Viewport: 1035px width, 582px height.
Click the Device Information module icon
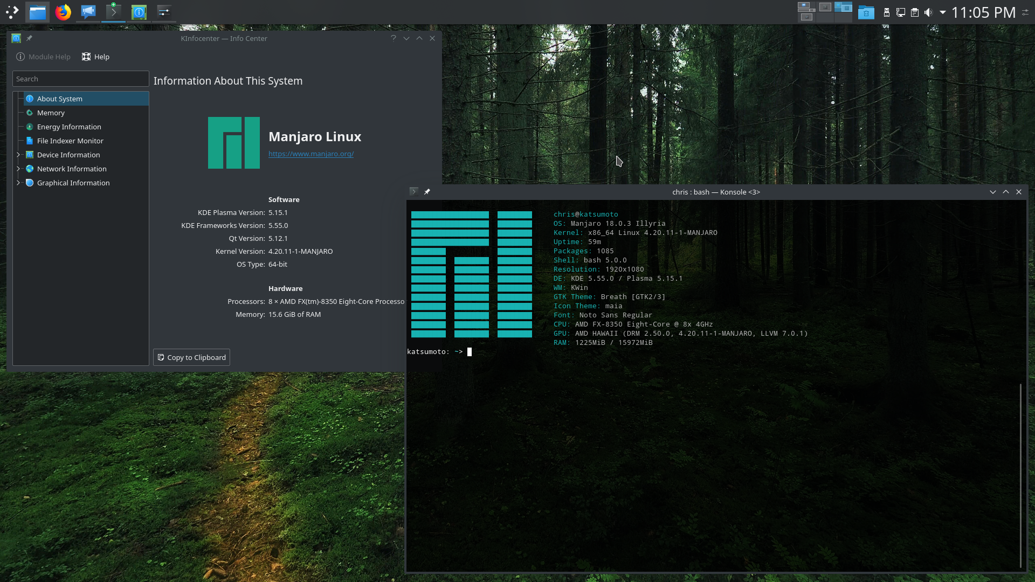(x=30, y=155)
